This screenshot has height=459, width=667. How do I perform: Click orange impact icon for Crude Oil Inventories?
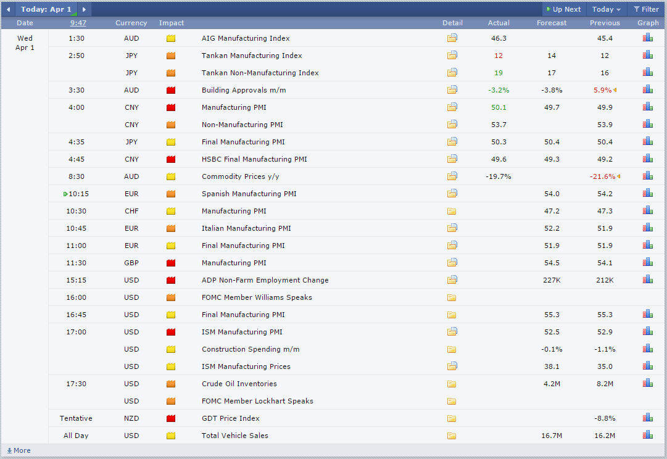(171, 384)
